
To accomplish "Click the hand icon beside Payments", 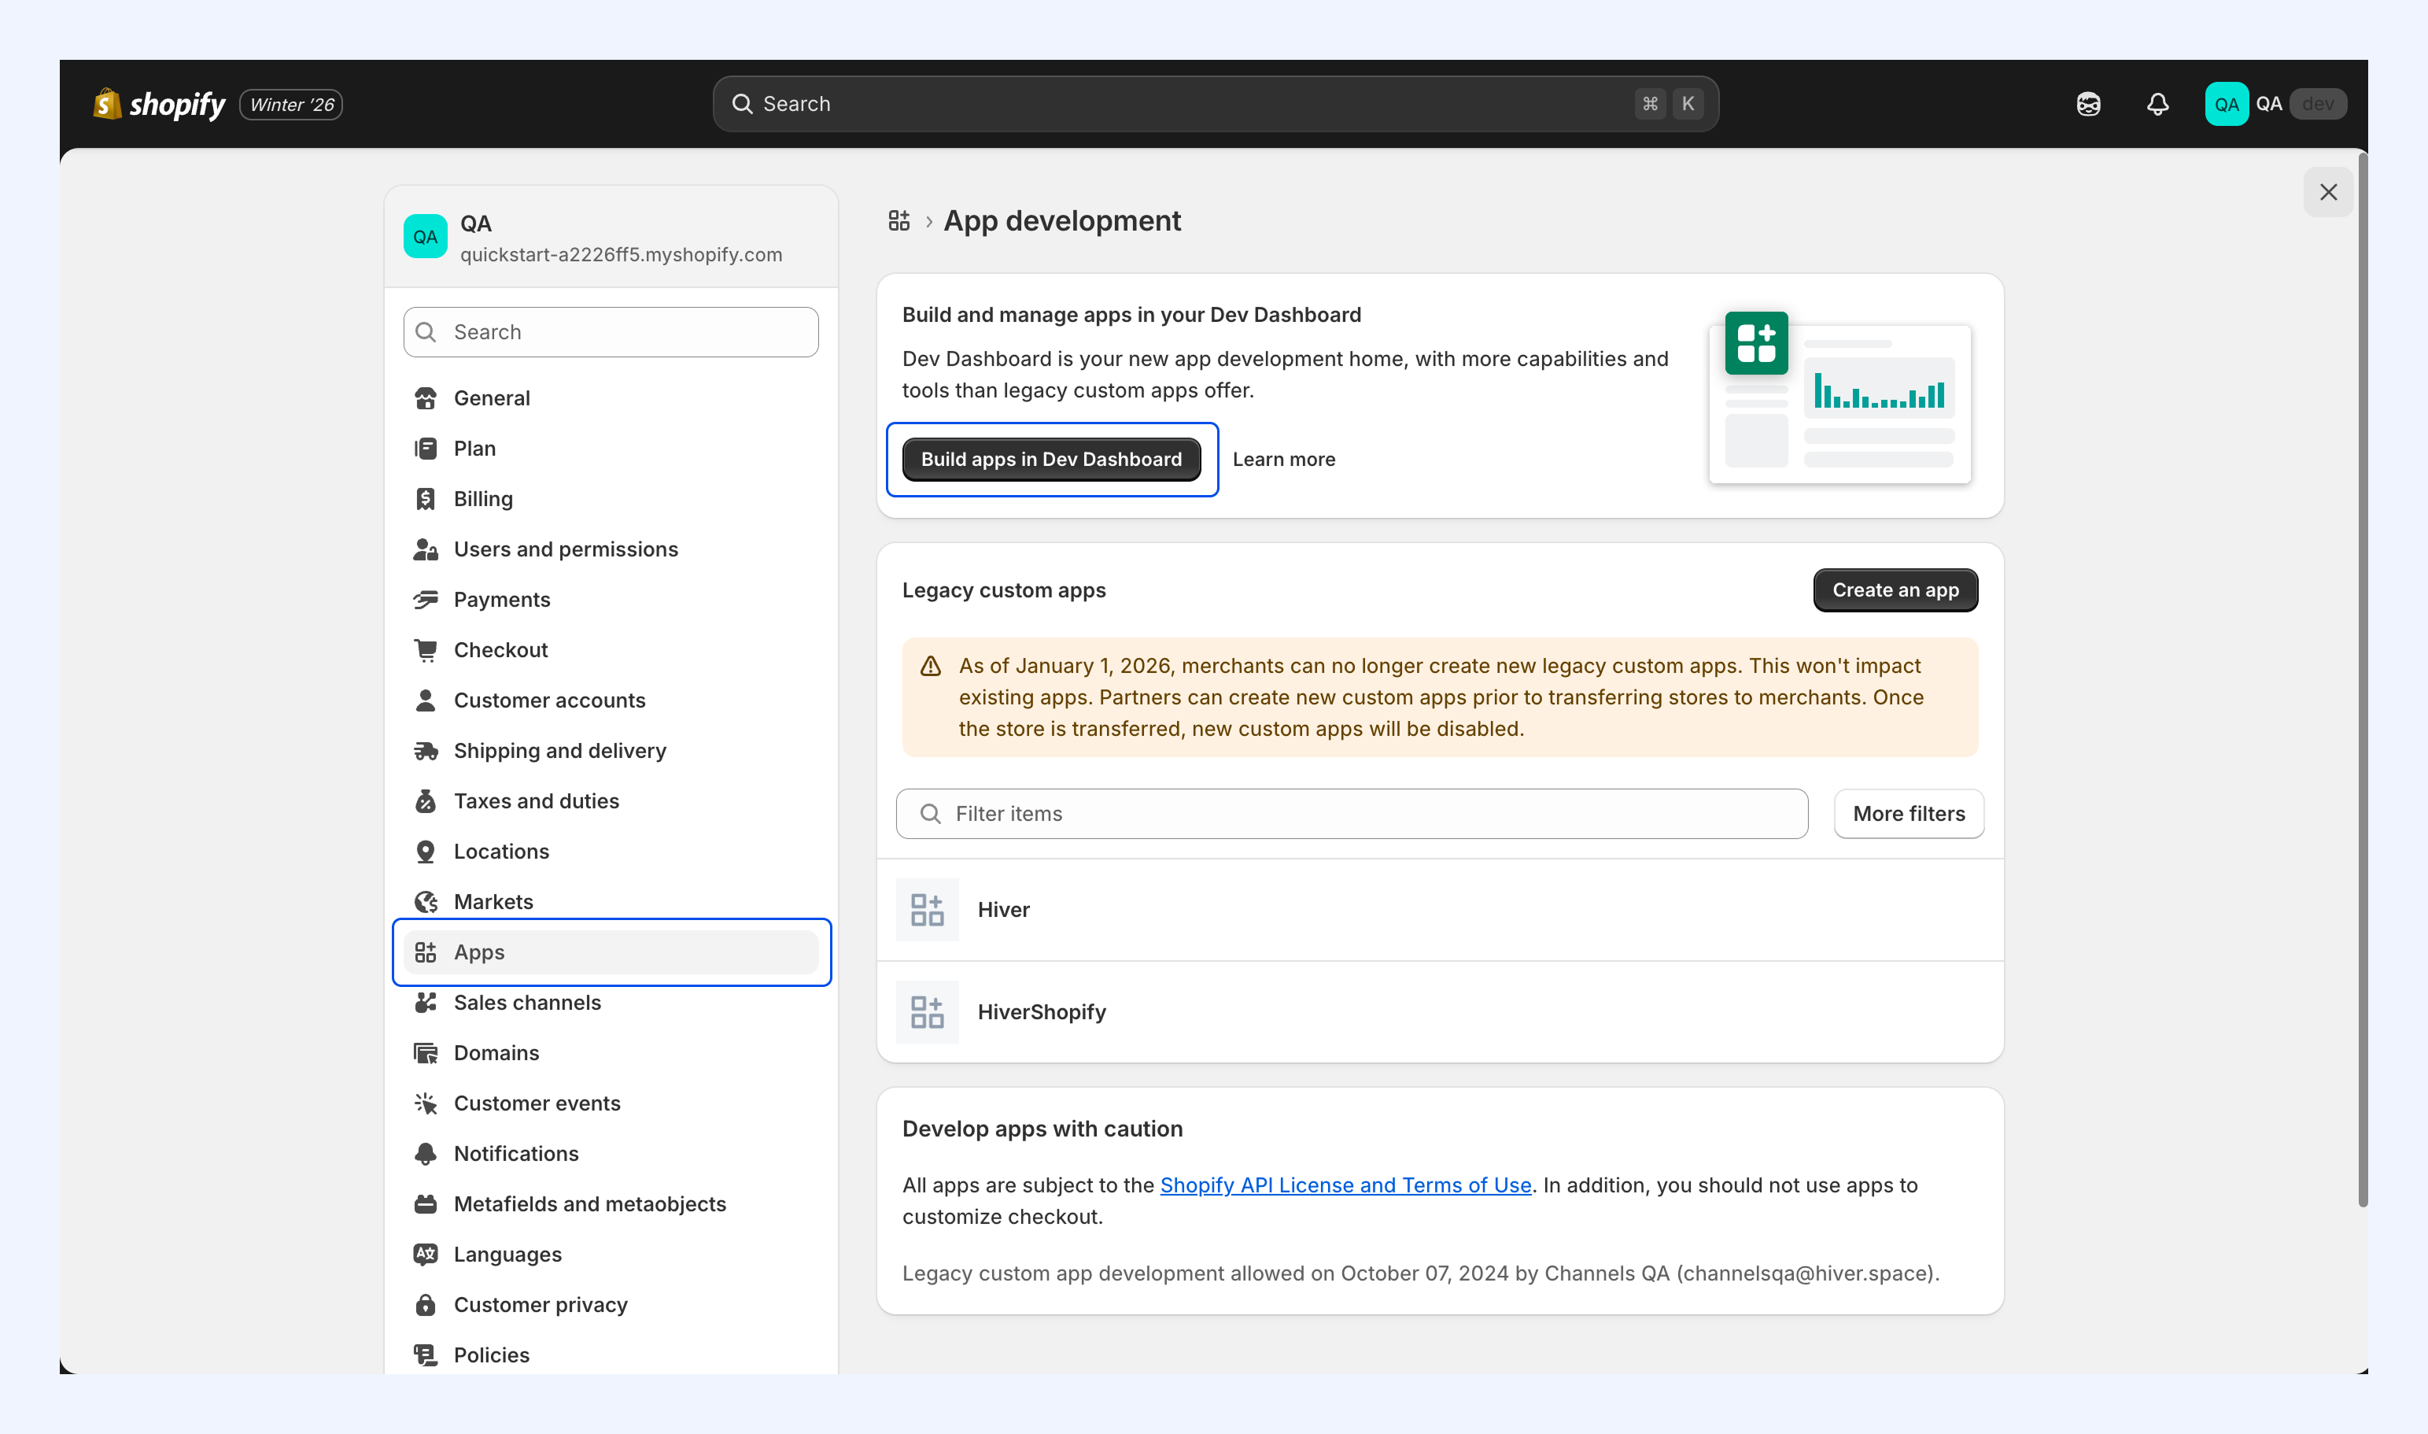I will click(425, 599).
